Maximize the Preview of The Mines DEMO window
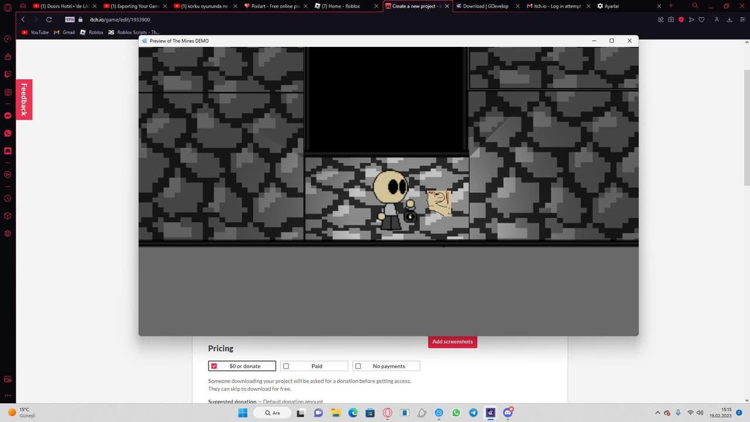The image size is (750, 422). 612,40
